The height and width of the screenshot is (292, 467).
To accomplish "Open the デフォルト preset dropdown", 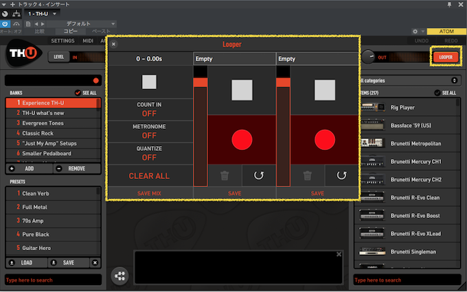I will click(x=81, y=24).
